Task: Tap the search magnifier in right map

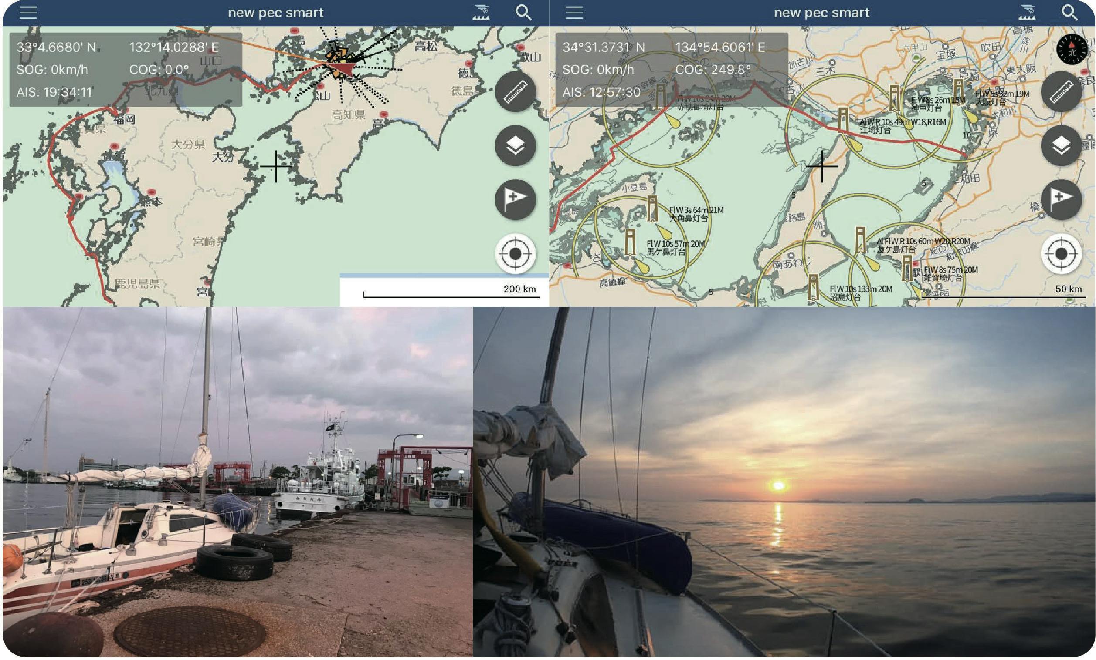Action: click(x=1069, y=13)
